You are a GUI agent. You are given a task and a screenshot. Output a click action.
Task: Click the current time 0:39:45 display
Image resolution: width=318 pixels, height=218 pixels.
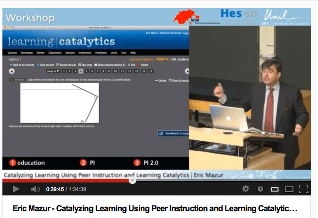click(55, 189)
